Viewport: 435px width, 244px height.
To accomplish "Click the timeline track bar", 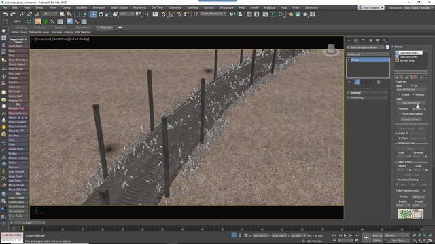I will coord(223,229).
